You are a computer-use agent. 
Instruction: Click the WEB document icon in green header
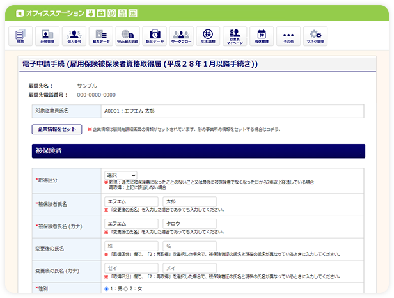122,13
